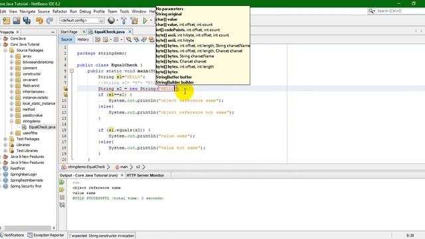425x239 pixels.
Task: Choose 'String original' in parameter popup
Action: 169,14
